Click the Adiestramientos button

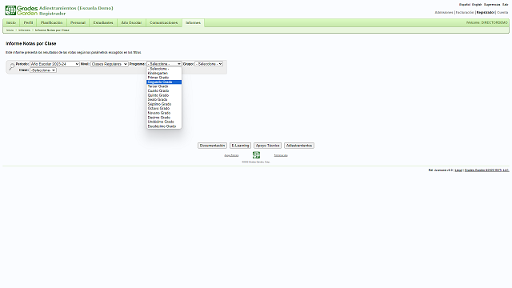(x=299, y=146)
